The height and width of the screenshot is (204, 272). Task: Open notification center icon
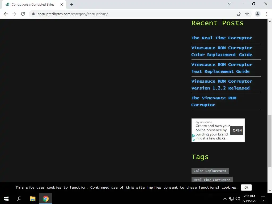click(263, 199)
